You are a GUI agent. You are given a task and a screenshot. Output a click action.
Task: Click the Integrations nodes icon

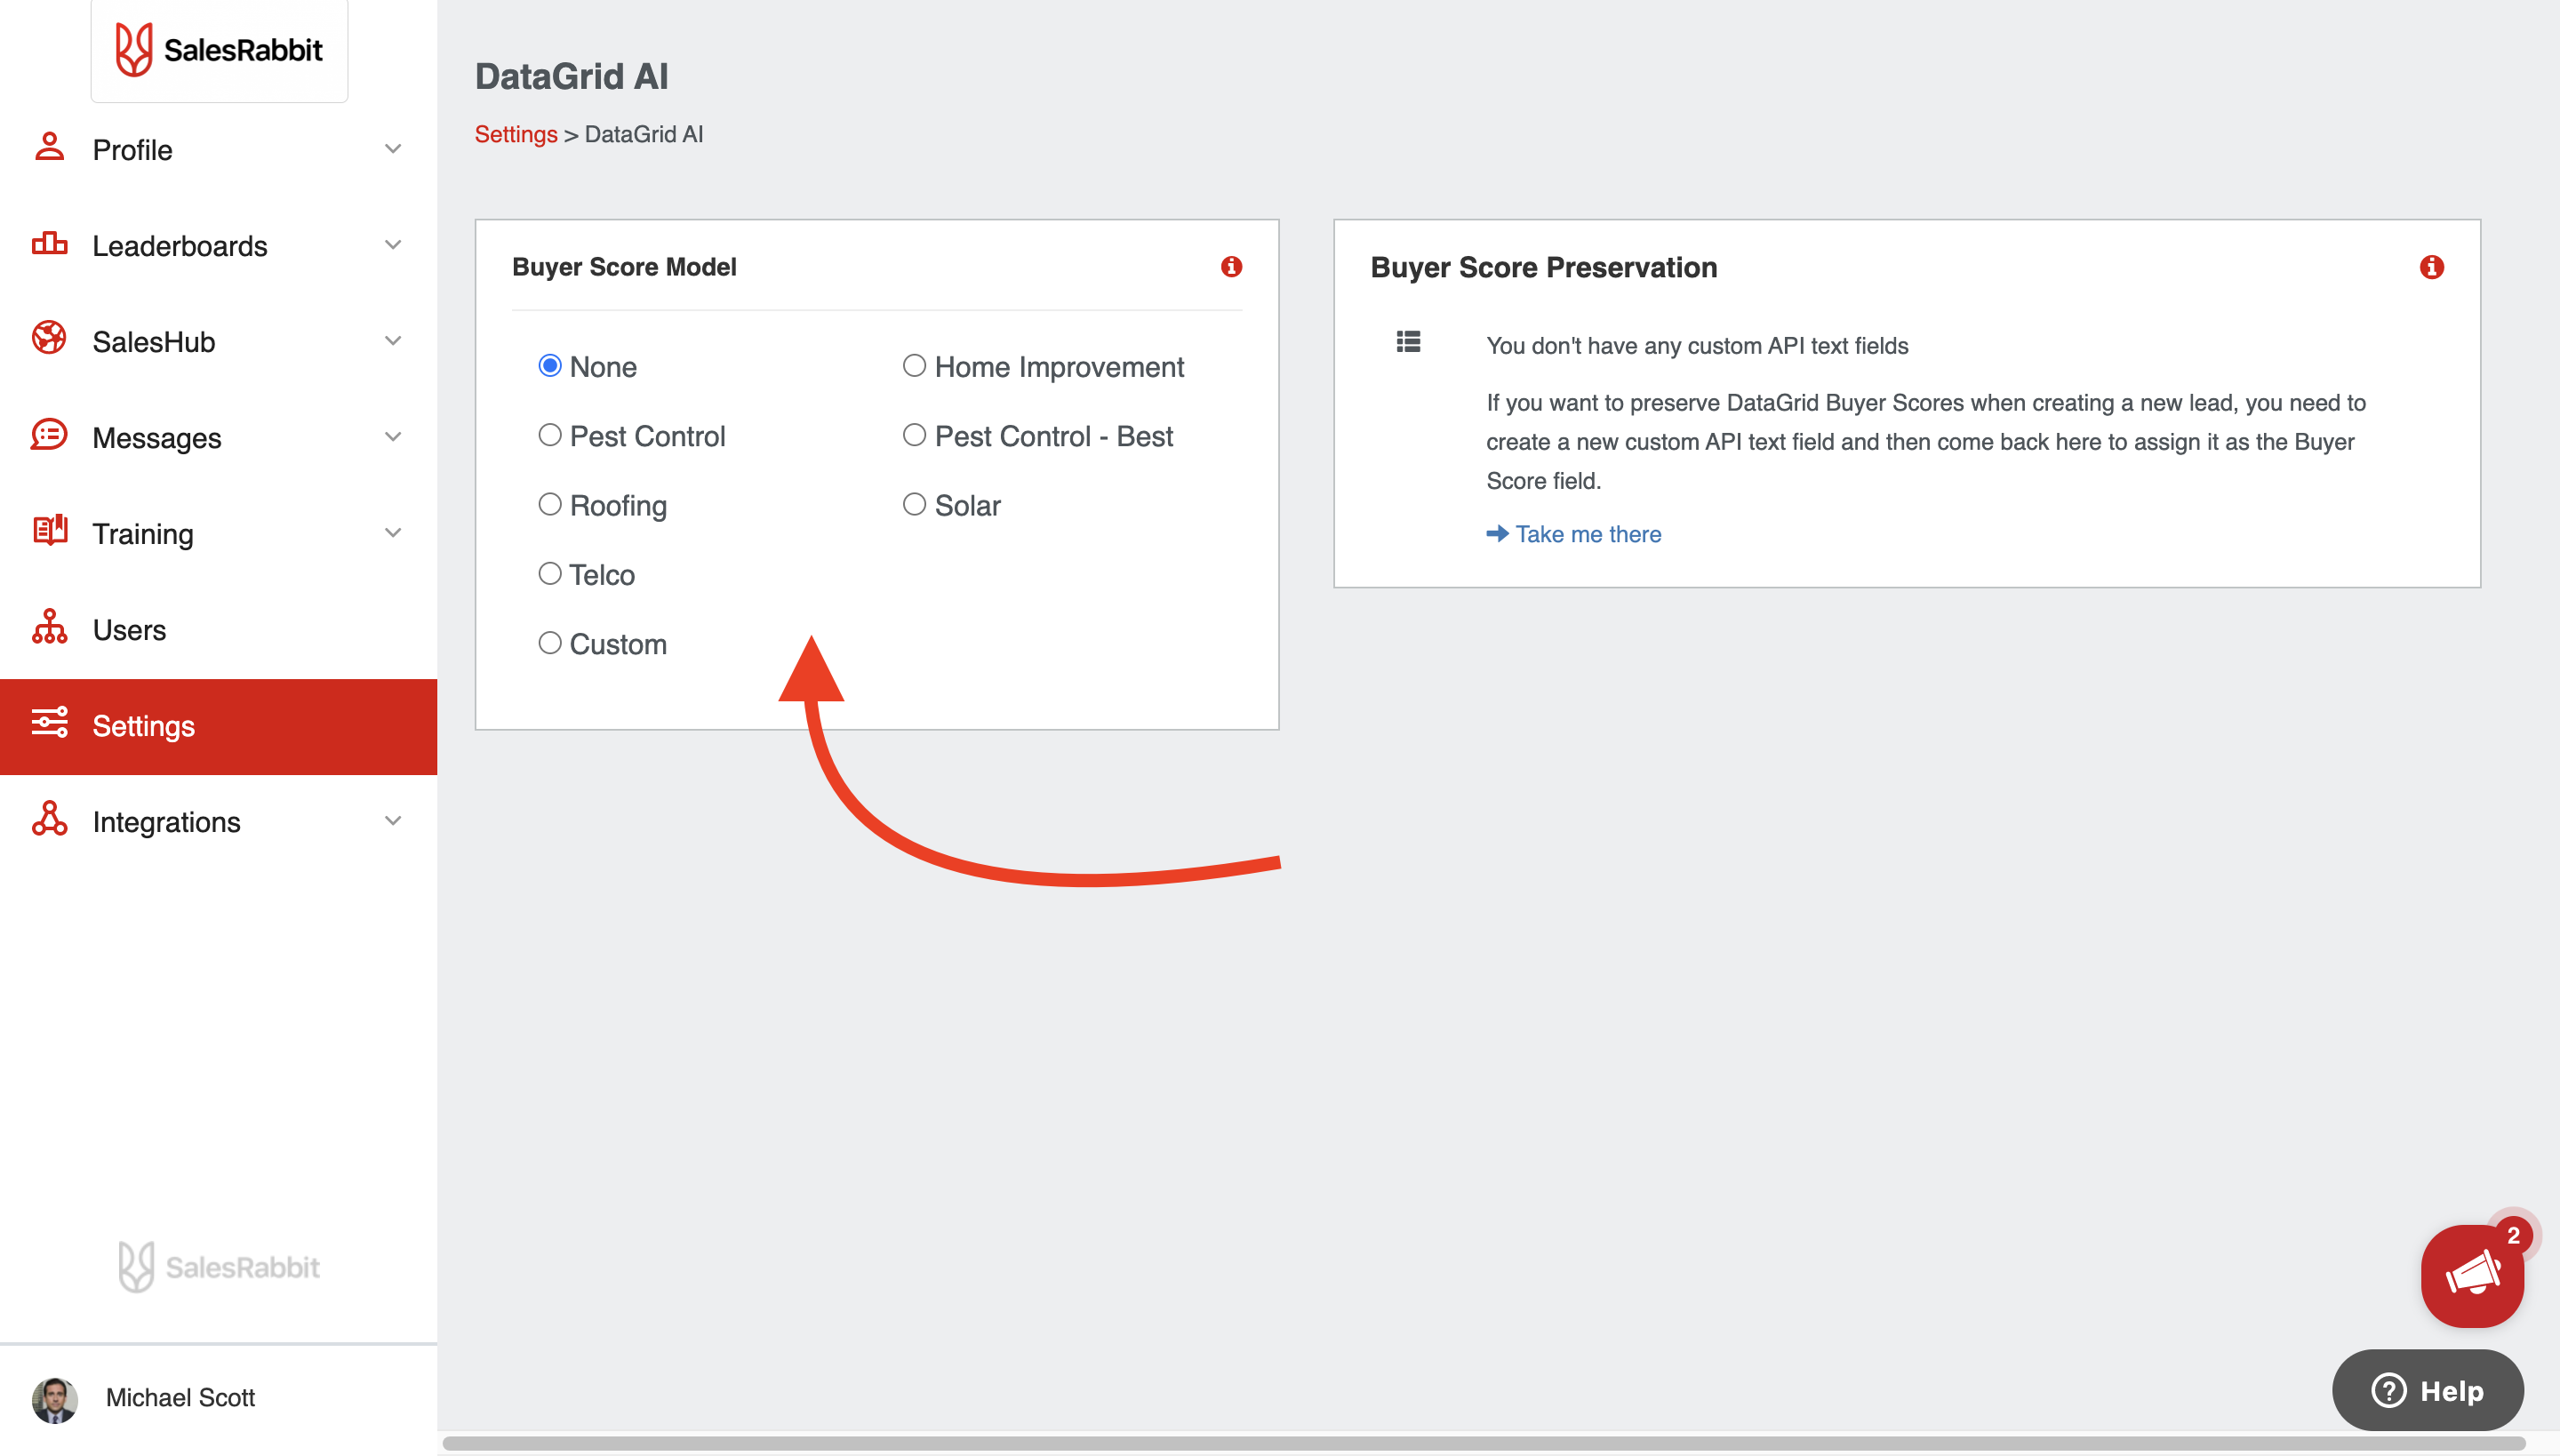click(x=49, y=820)
